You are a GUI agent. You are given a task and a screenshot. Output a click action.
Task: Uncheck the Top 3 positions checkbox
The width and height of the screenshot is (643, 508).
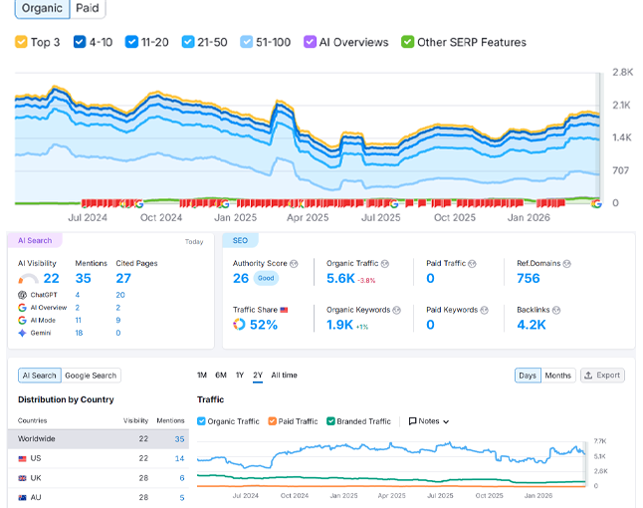click(x=21, y=42)
